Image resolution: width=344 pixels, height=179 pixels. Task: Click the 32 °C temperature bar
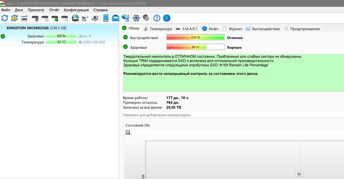[x=61, y=42]
